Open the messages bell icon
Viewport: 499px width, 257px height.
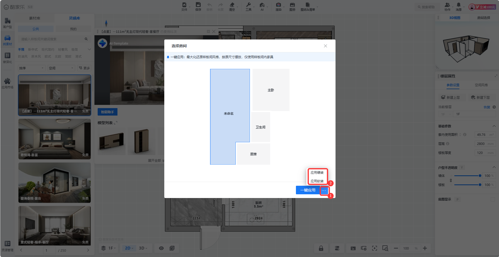pyautogui.click(x=459, y=6)
